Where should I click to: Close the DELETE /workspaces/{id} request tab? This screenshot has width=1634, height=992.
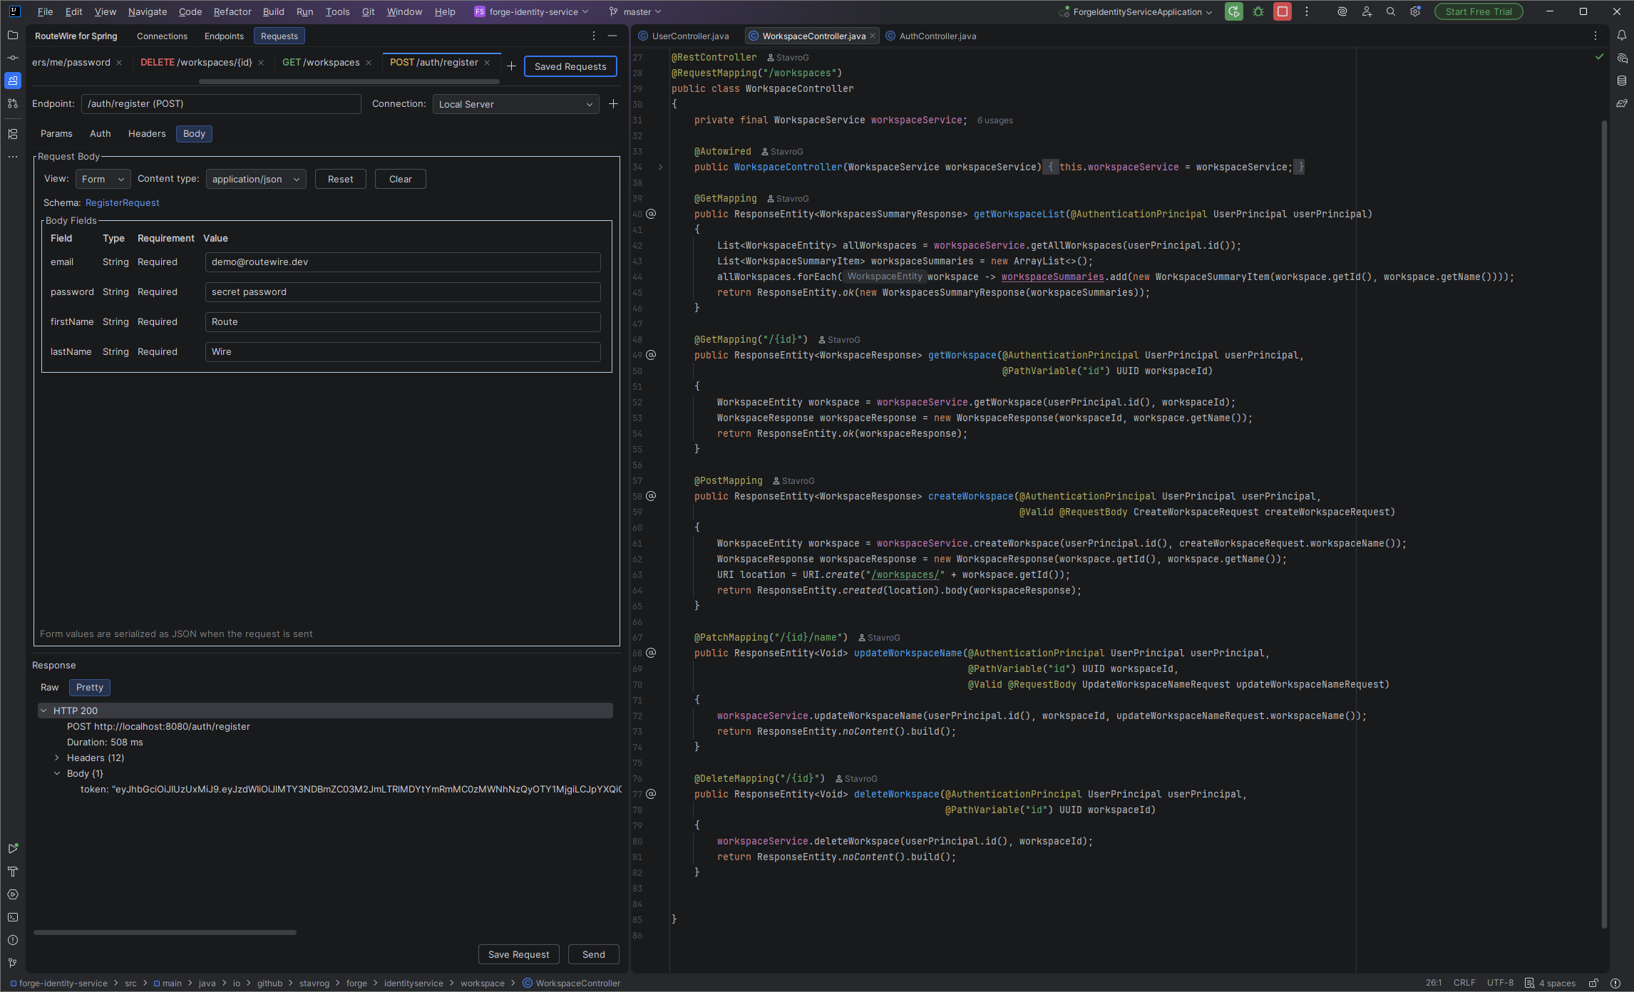tap(262, 63)
